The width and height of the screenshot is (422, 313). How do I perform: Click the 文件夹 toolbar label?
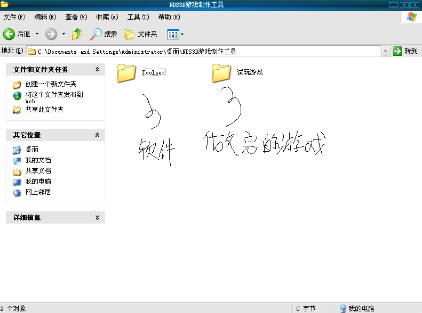147,34
